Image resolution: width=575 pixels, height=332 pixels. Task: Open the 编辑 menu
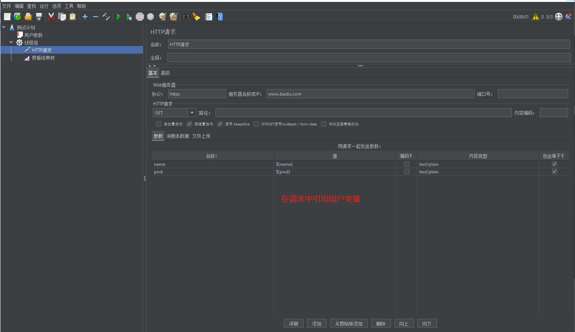[19, 6]
